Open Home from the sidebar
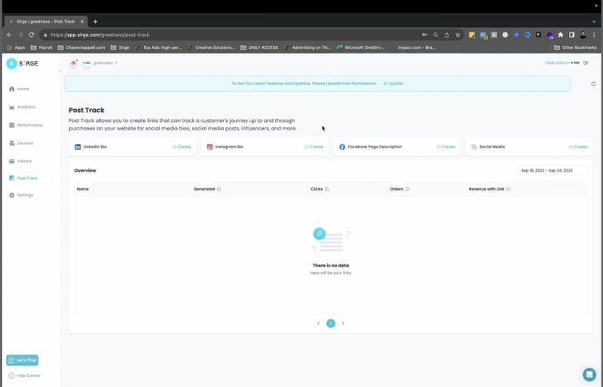Screen dimensions: 603x387 23,89
